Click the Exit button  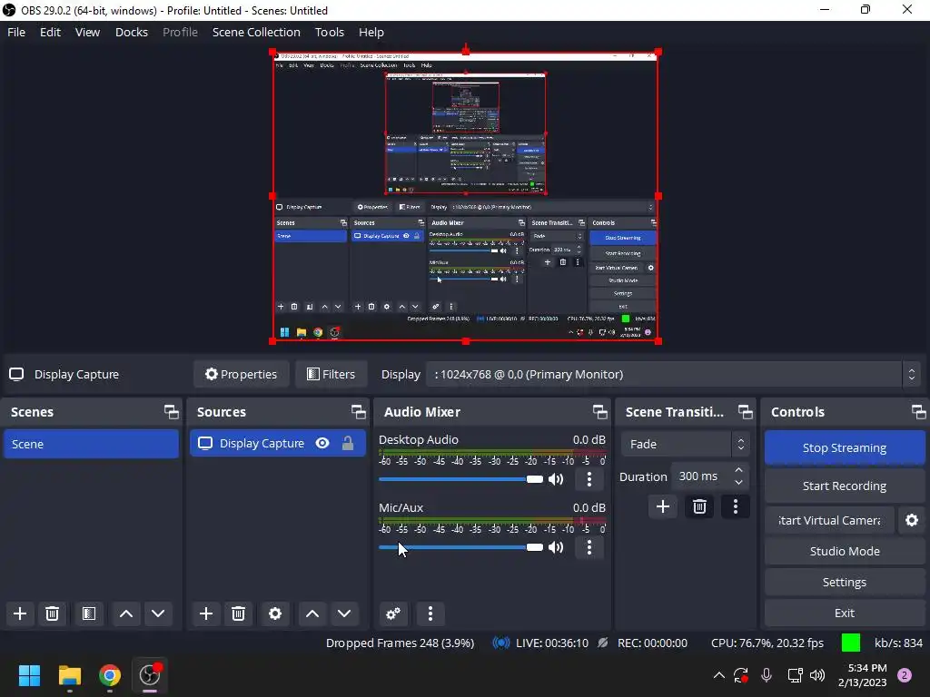click(845, 613)
